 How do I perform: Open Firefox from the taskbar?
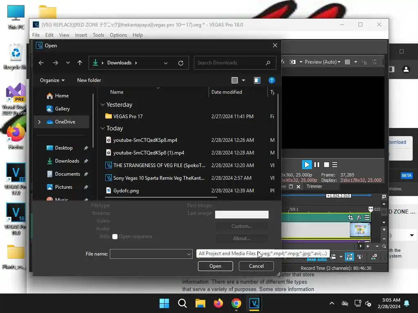pyautogui.click(x=218, y=303)
